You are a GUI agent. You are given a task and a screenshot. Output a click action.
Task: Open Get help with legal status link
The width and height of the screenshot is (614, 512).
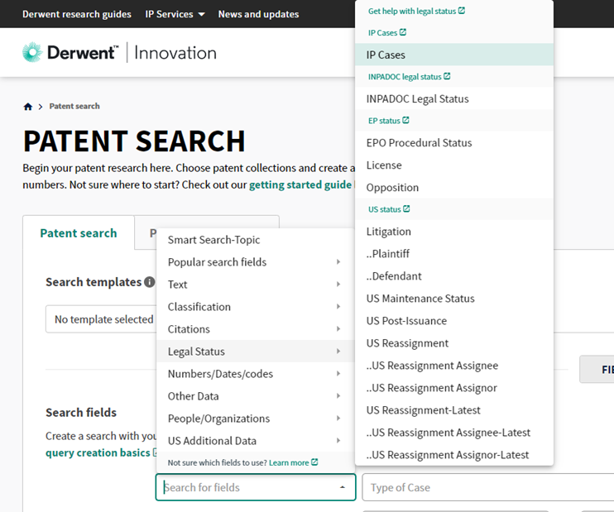416,11
